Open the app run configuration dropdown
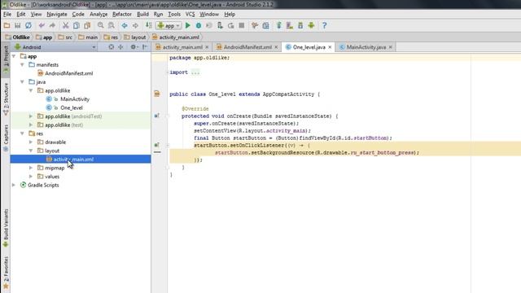521x293 pixels. pos(169,25)
